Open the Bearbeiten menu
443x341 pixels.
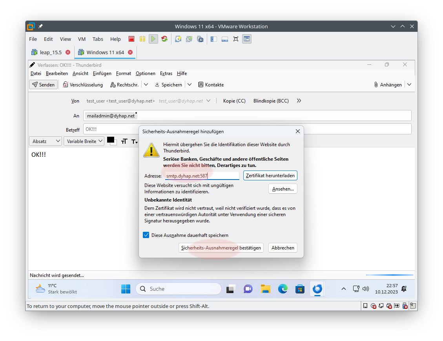click(x=57, y=73)
